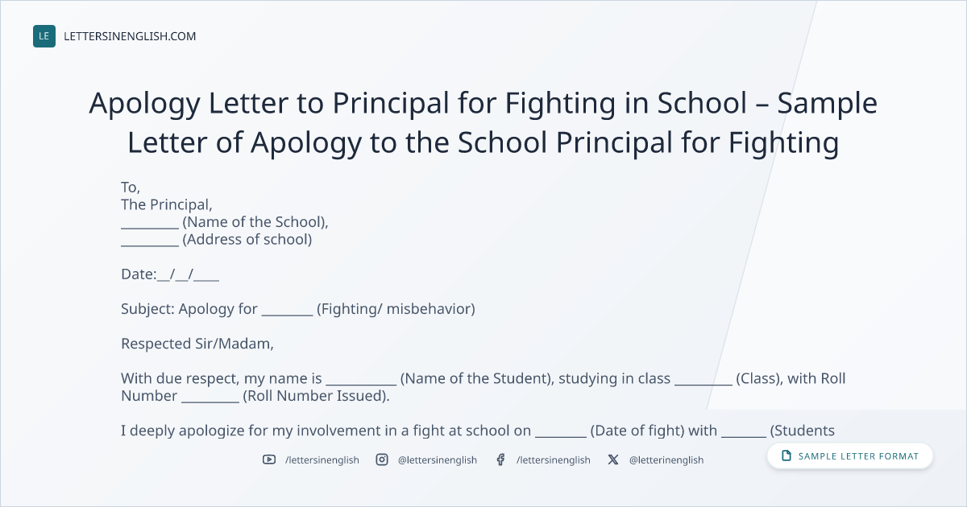Open the LETTERSINENGLISH.COM site link
The image size is (967, 507).
(130, 36)
